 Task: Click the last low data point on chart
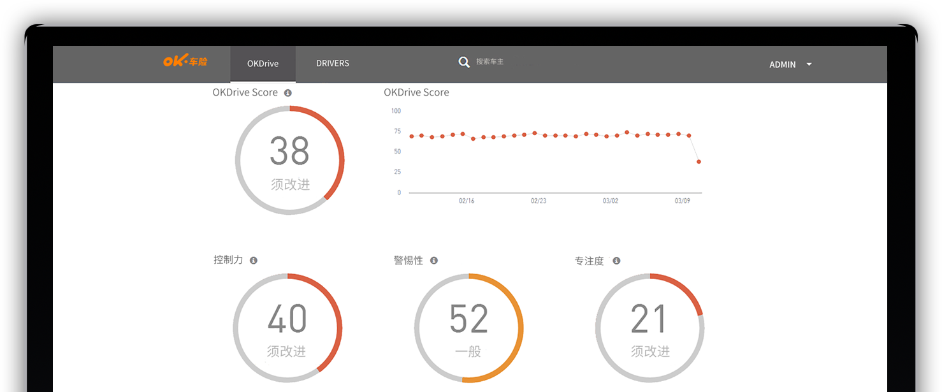pyautogui.click(x=699, y=162)
